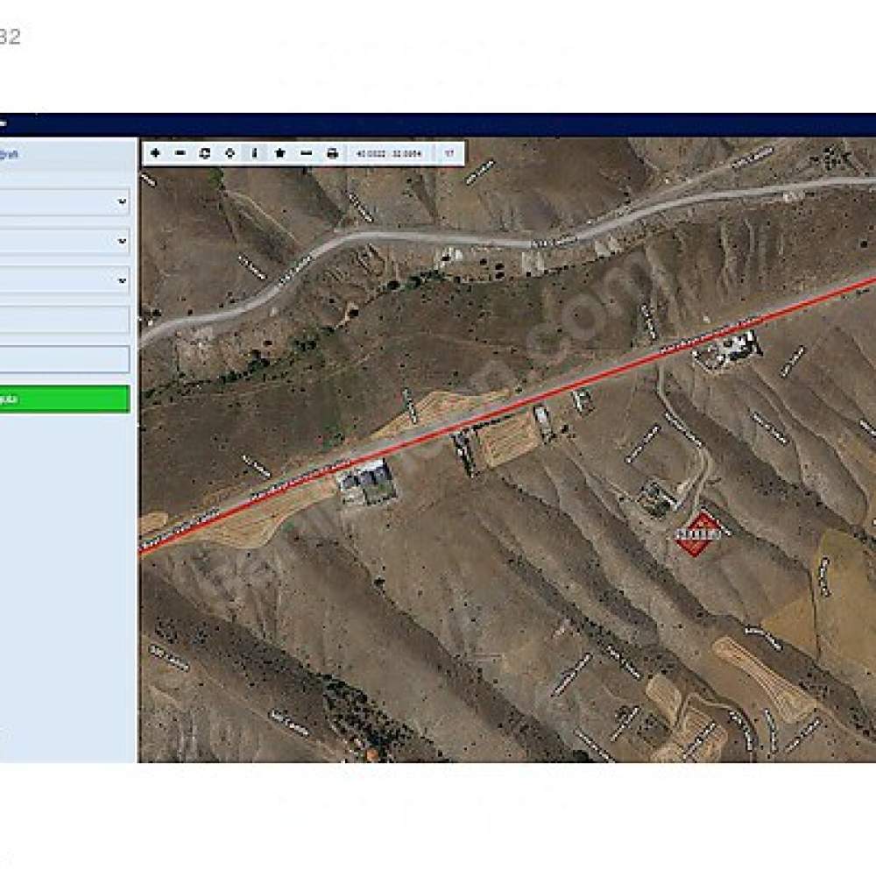
Task: Zoom in with the plus icon
Action: (x=156, y=153)
